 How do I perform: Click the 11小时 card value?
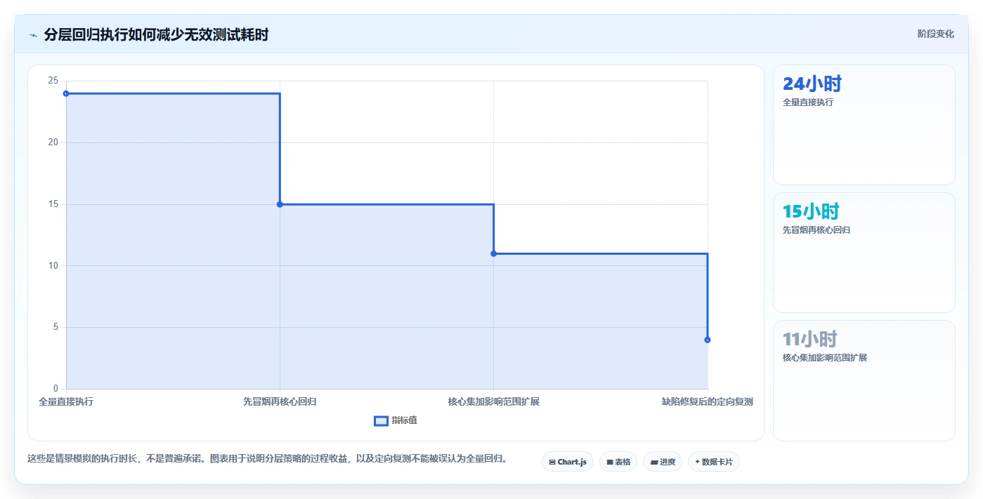pos(809,339)
